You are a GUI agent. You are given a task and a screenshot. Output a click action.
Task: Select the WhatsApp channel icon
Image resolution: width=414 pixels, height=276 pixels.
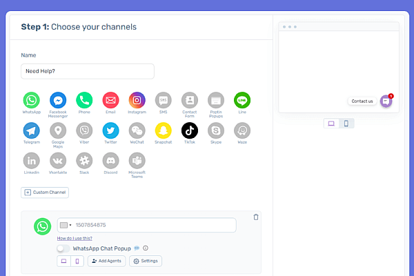pos(32,100)
